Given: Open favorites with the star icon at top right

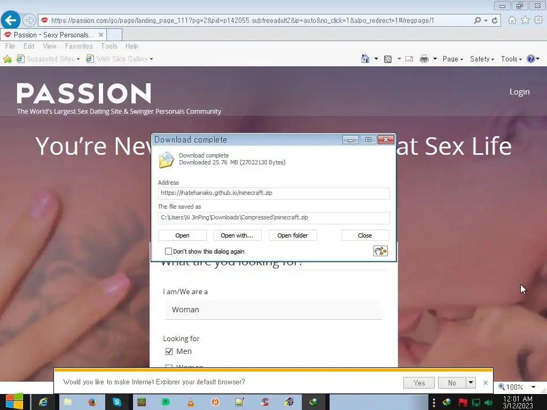Looking at the screenshot, I should click(525, 20).
